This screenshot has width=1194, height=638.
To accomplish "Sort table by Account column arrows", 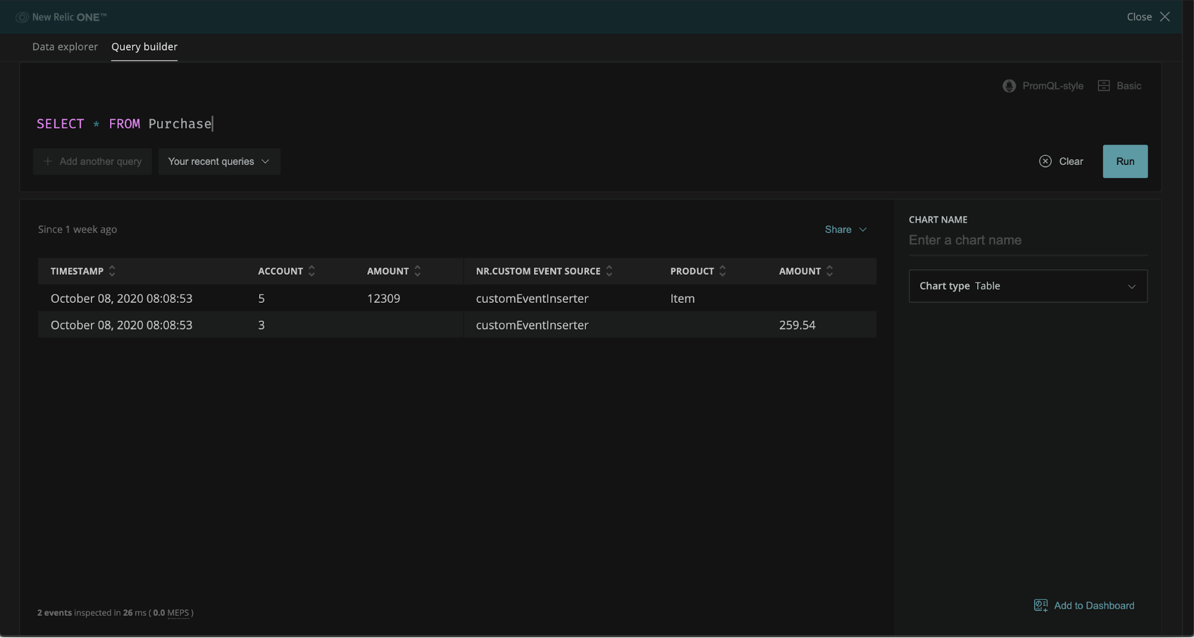I will pyautogui.click(x=312, y=271).
